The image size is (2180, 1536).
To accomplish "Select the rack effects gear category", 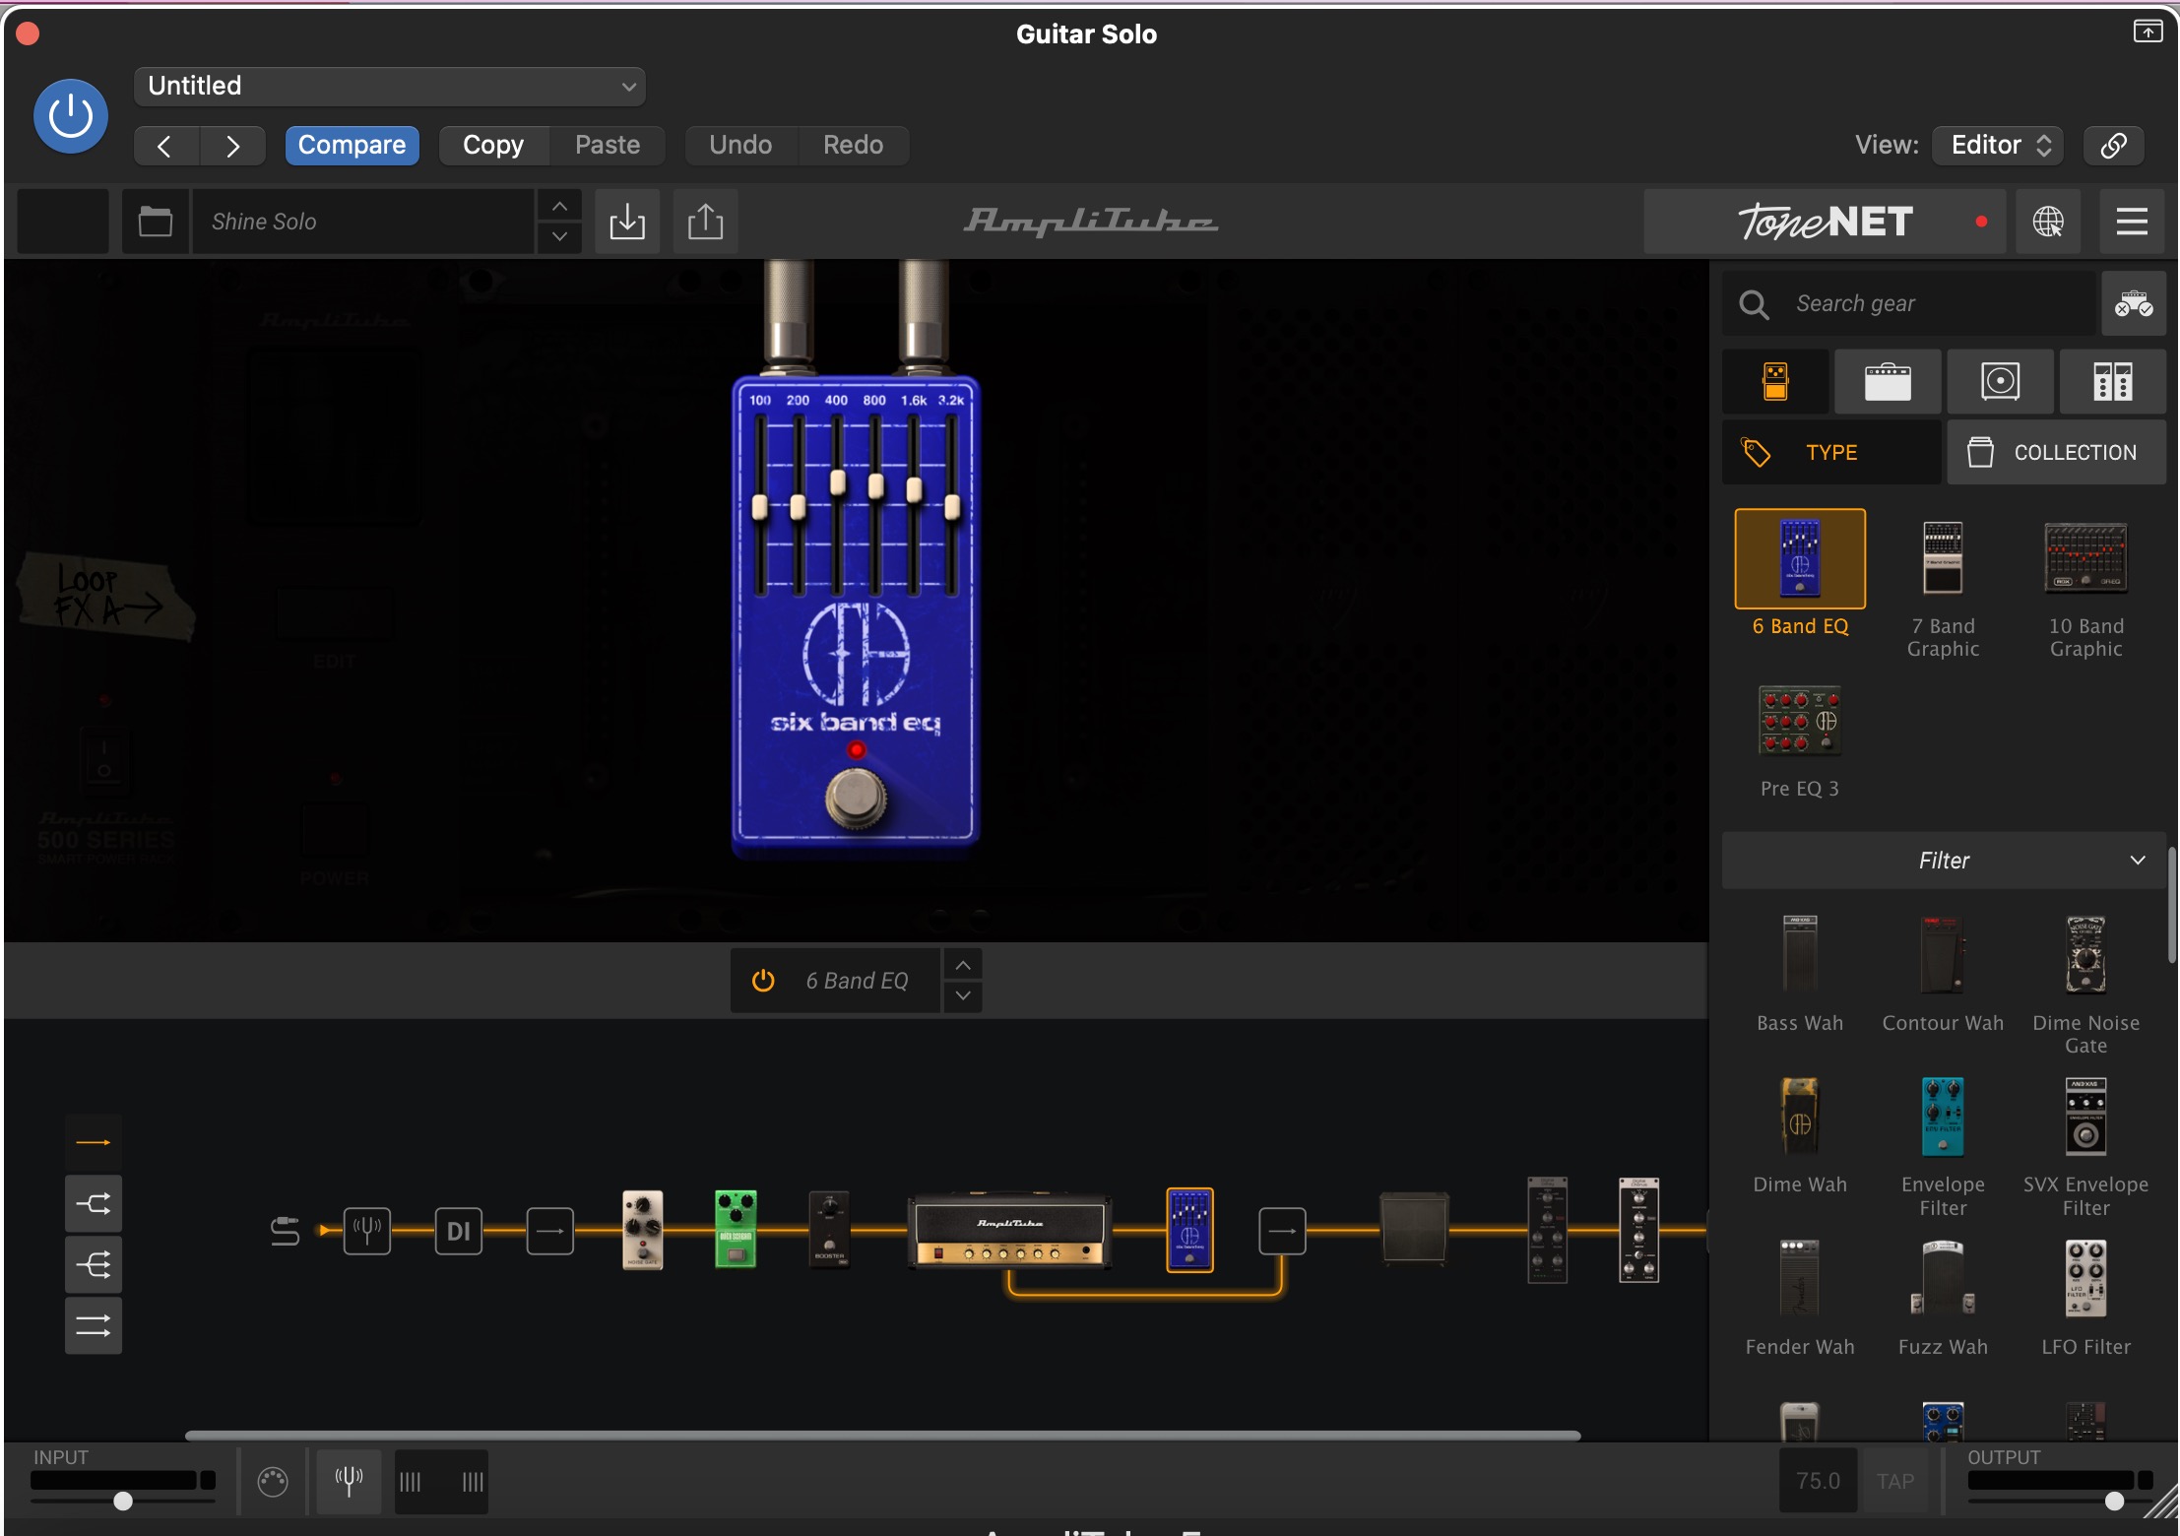I will 2112,381.
